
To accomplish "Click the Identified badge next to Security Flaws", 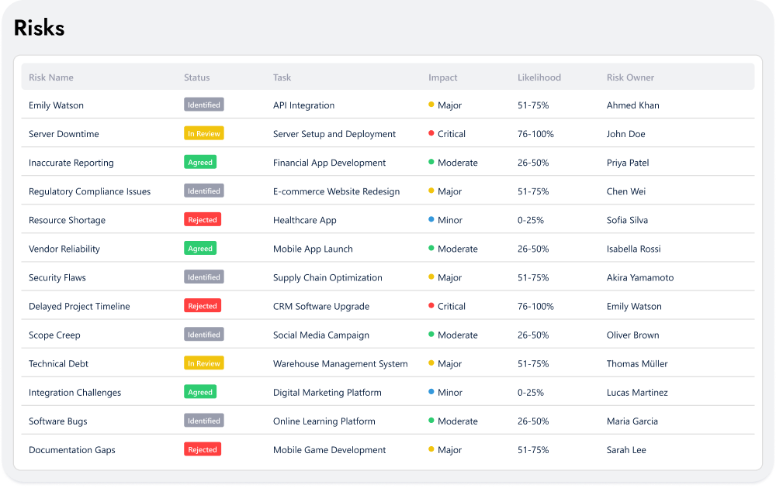I will coord(203,277).
